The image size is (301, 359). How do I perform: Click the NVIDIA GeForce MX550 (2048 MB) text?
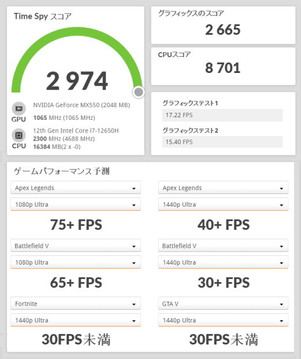(82, 105)
